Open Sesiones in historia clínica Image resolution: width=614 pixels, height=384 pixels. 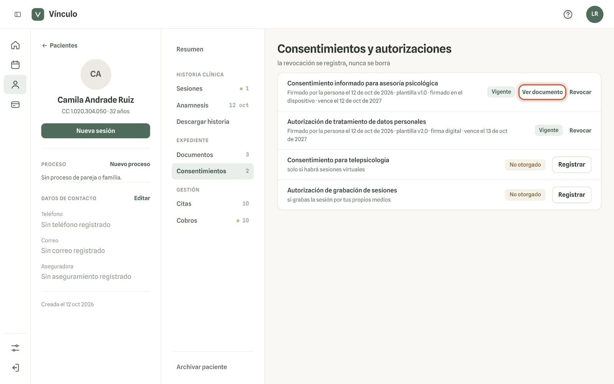(213, 89)
